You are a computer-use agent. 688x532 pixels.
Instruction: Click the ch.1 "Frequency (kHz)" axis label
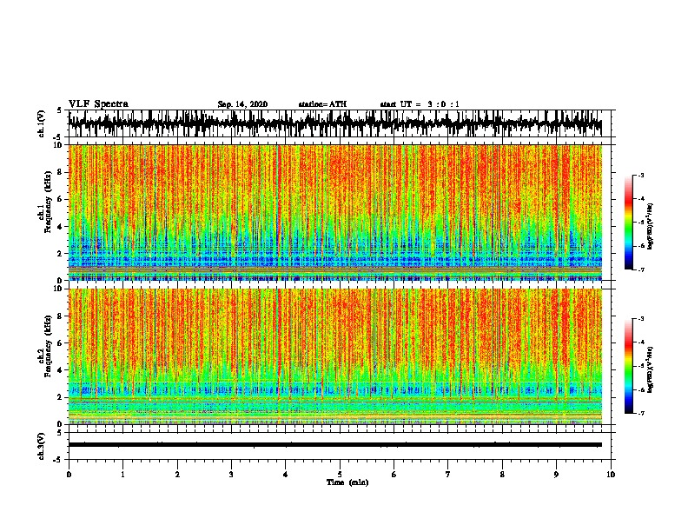[x=48, y=203]
